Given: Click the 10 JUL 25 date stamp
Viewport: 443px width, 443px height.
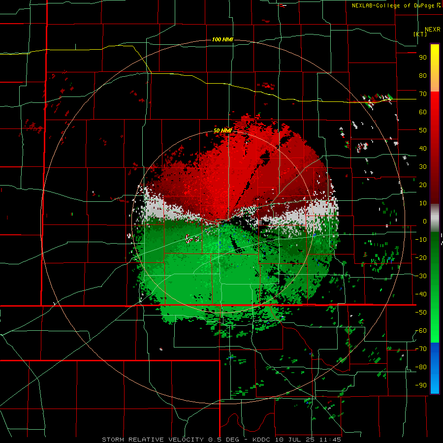Looking at the screenshot, I should point(294,440).
